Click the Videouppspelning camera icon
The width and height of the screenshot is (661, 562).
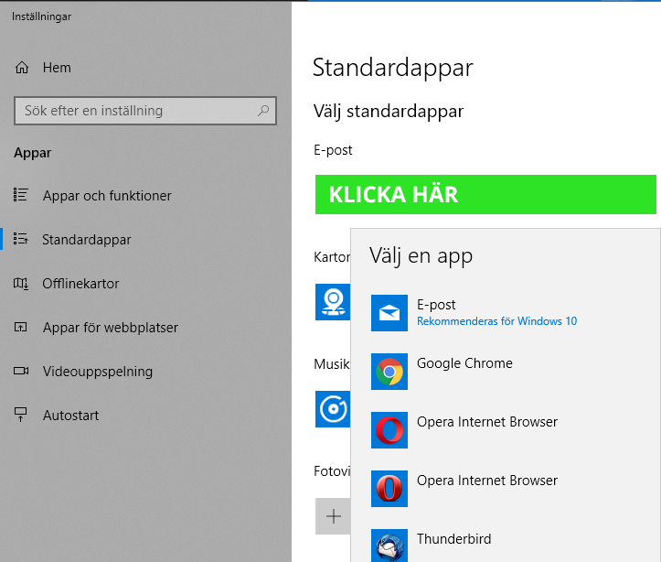pyautogui.click(x=21, y=371)
